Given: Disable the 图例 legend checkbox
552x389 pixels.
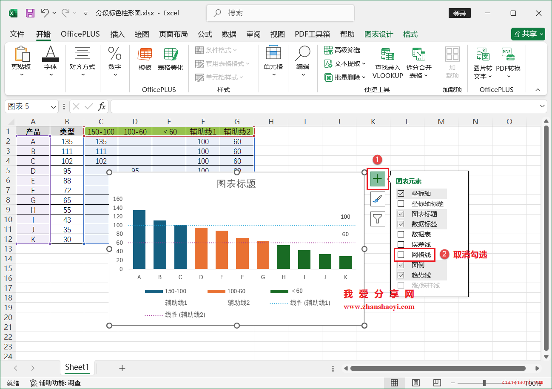Looking at the screenshot, I should pos(401,265).
